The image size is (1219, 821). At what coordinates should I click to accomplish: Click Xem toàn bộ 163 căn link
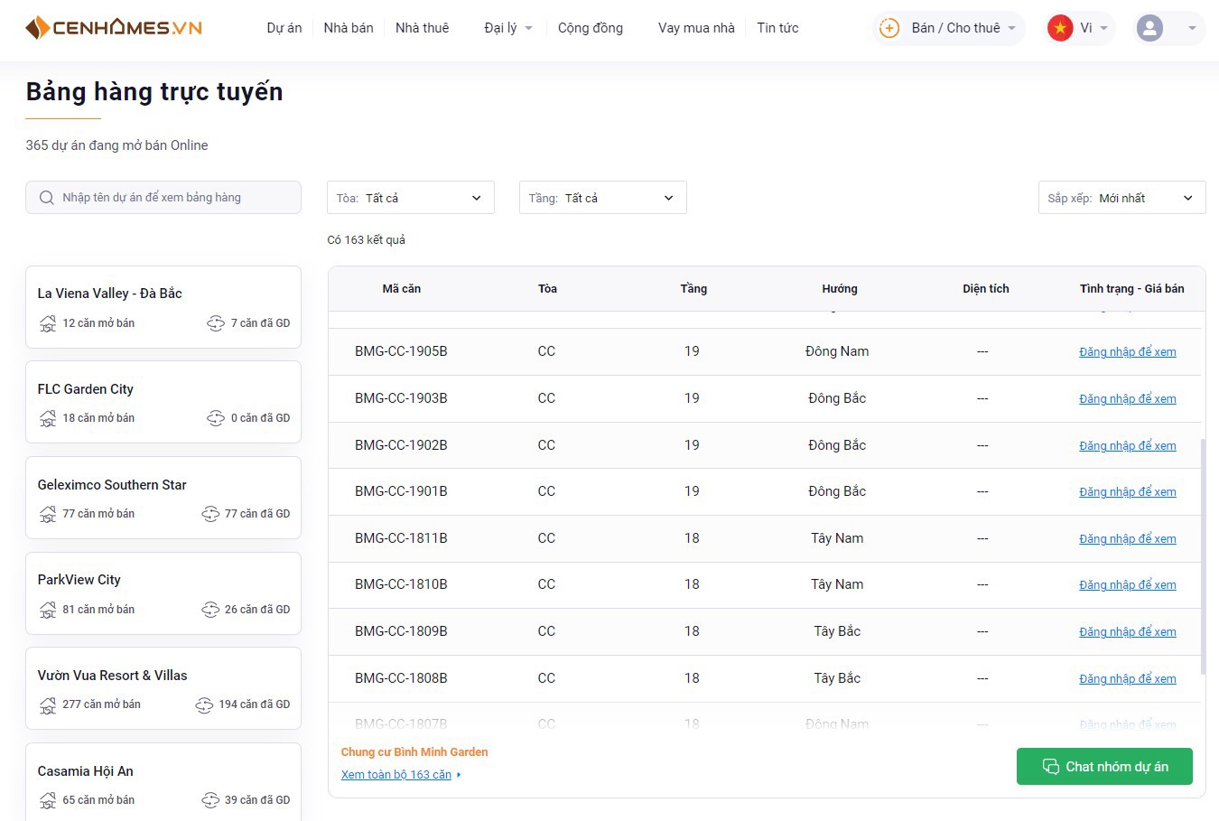(x=396, y=775)
